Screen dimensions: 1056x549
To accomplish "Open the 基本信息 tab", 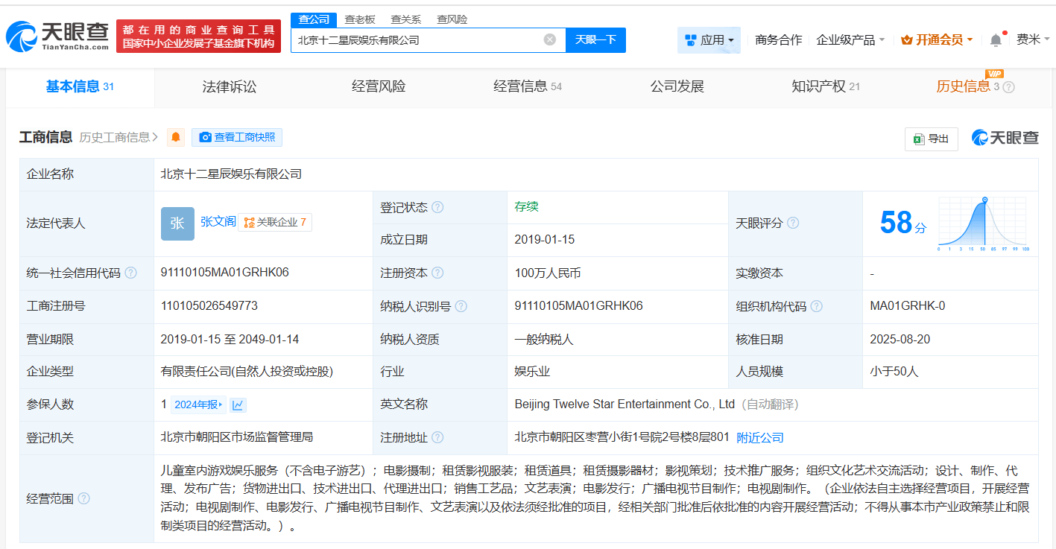I will 80,86.
